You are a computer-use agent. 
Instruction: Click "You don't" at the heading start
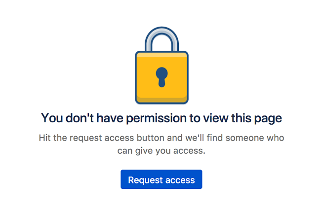click(61, 118)
